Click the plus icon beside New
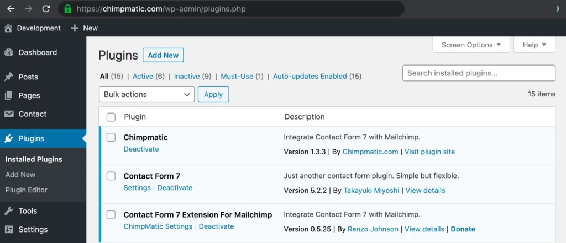This screenshot has width=566, height=243. pyautogui.click(x=75, y=28)
